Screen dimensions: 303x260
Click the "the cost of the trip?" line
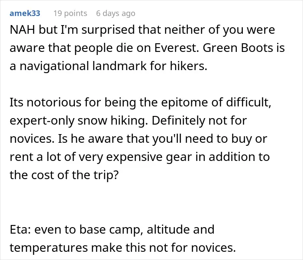click(x=64, y=175)
